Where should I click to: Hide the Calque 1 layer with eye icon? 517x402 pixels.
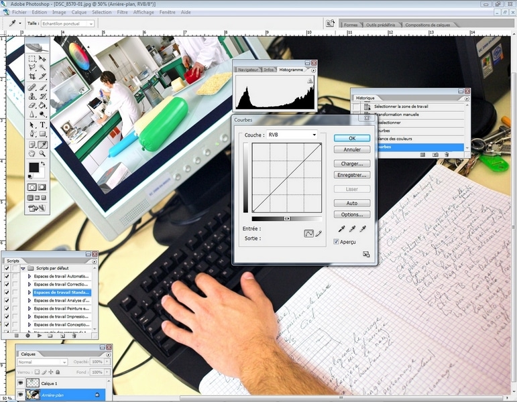point(21,383)
